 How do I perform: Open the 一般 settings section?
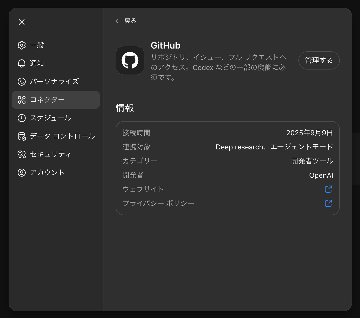tap(56, 45)
